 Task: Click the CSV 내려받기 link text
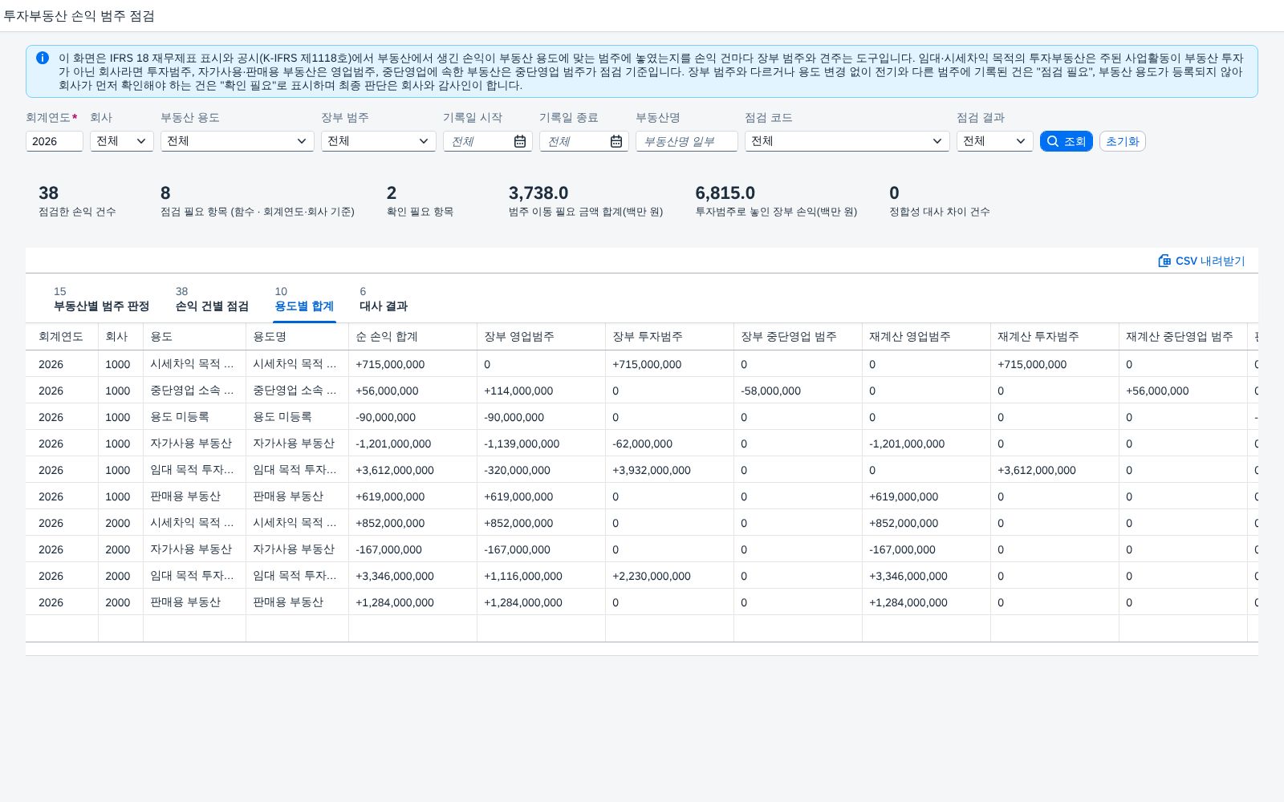[x=1210, y=261]
